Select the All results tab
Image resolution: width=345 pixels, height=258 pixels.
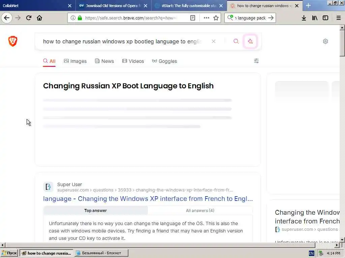point(49,61)
